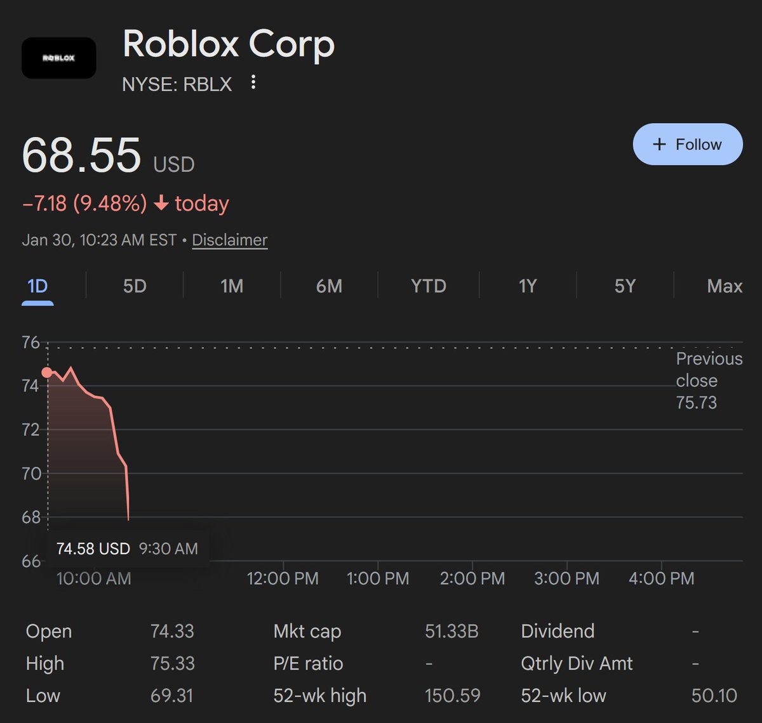Switch to the 1M chart period
762x723 pixels.
232,286
